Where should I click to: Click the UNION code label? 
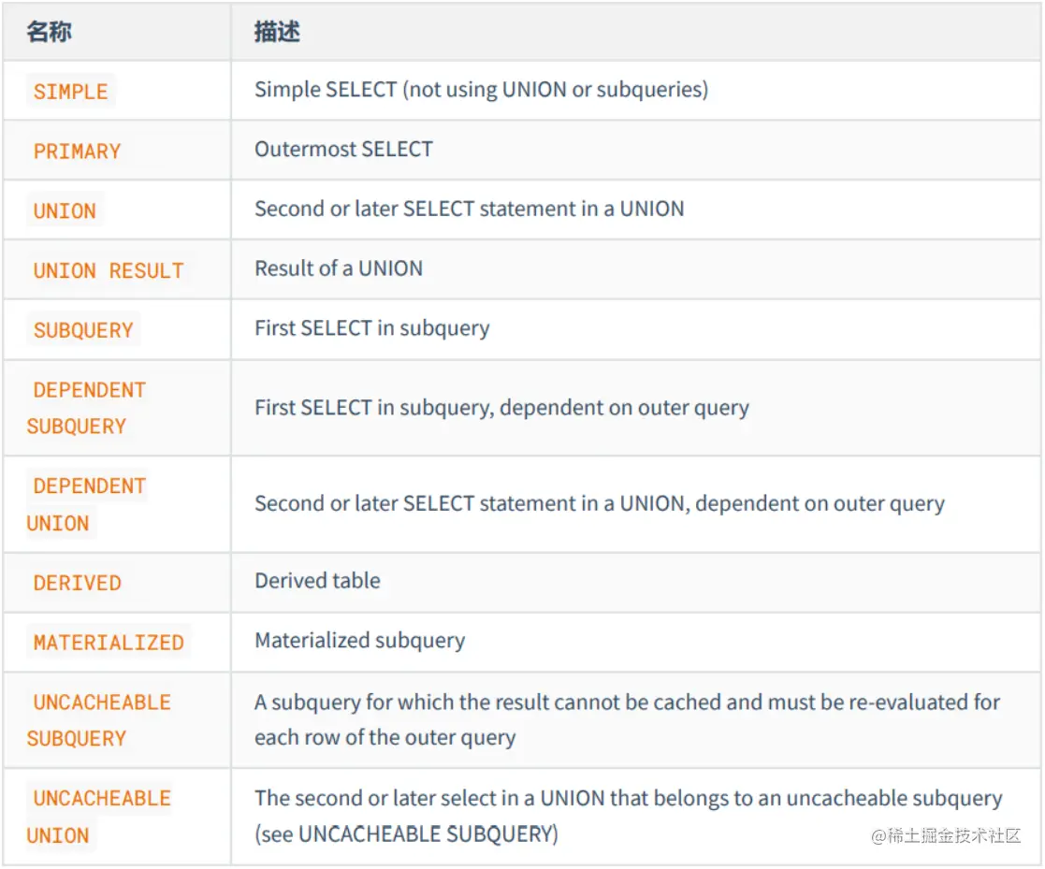tap(65, 210)
